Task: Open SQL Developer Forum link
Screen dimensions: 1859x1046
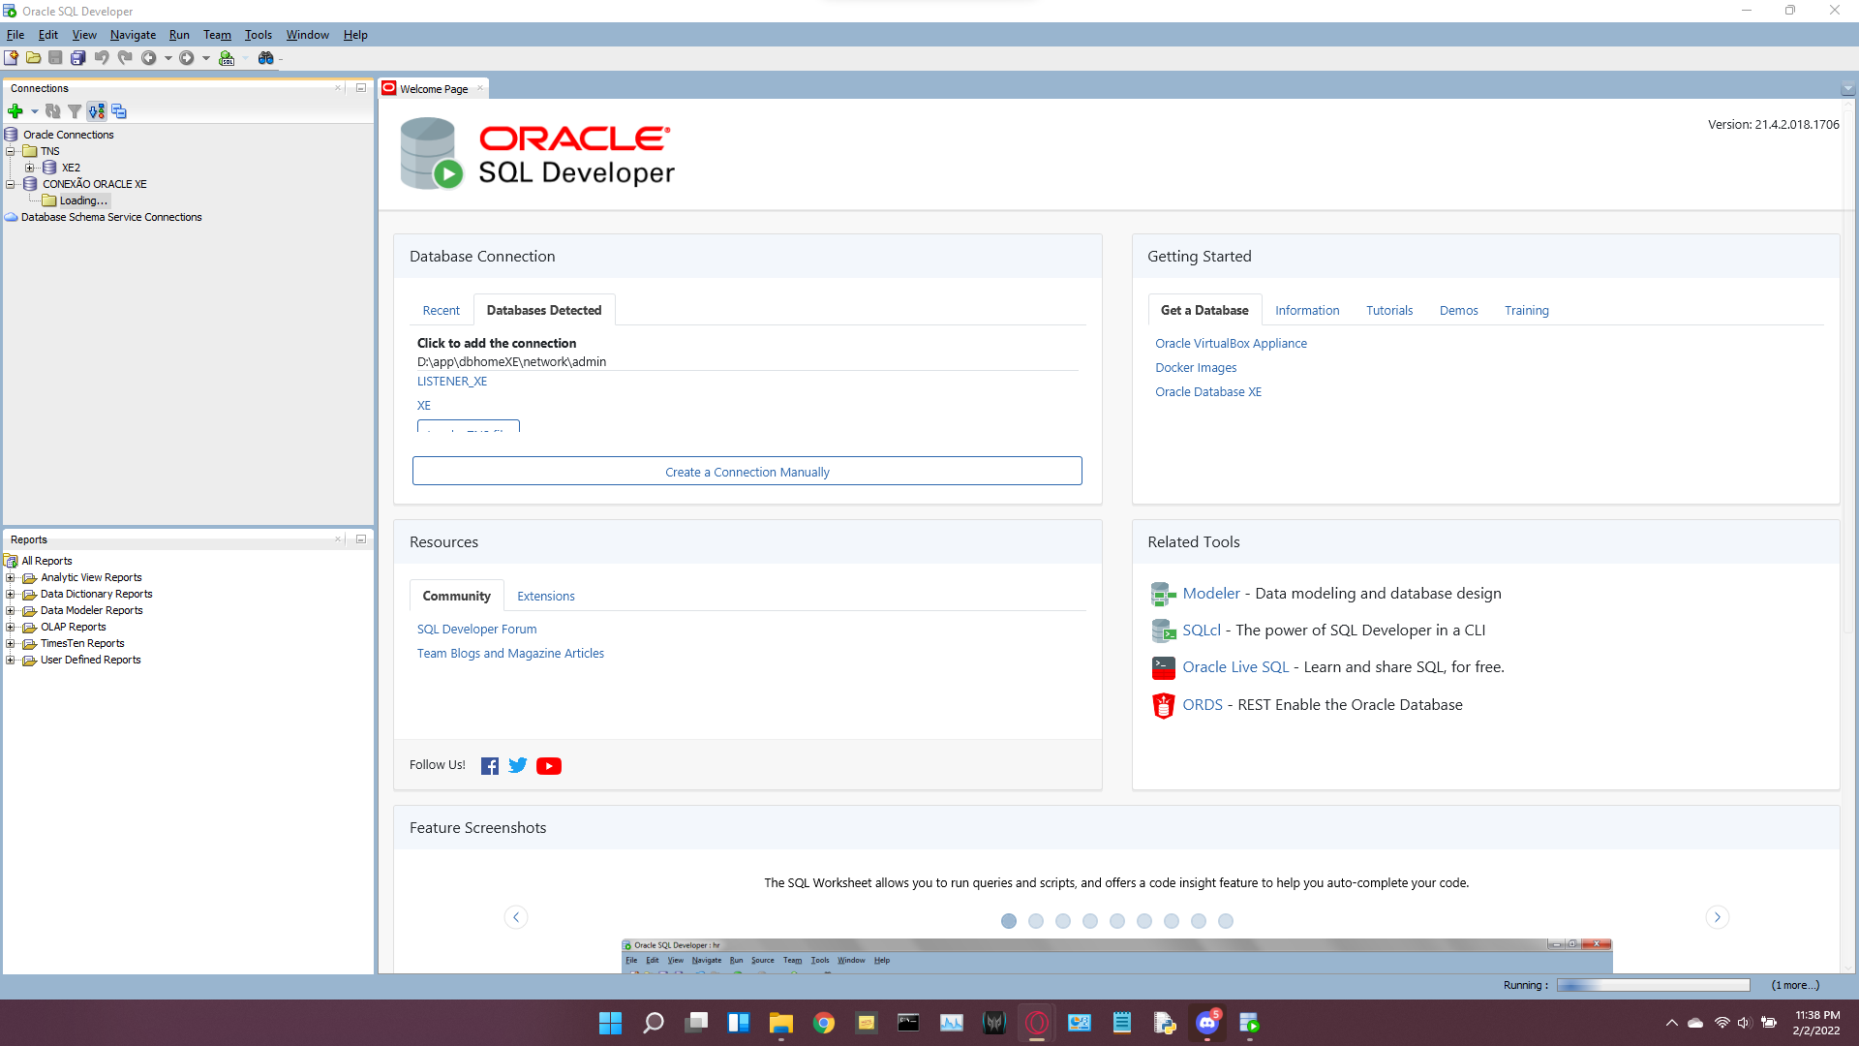Action: point(476,629)
